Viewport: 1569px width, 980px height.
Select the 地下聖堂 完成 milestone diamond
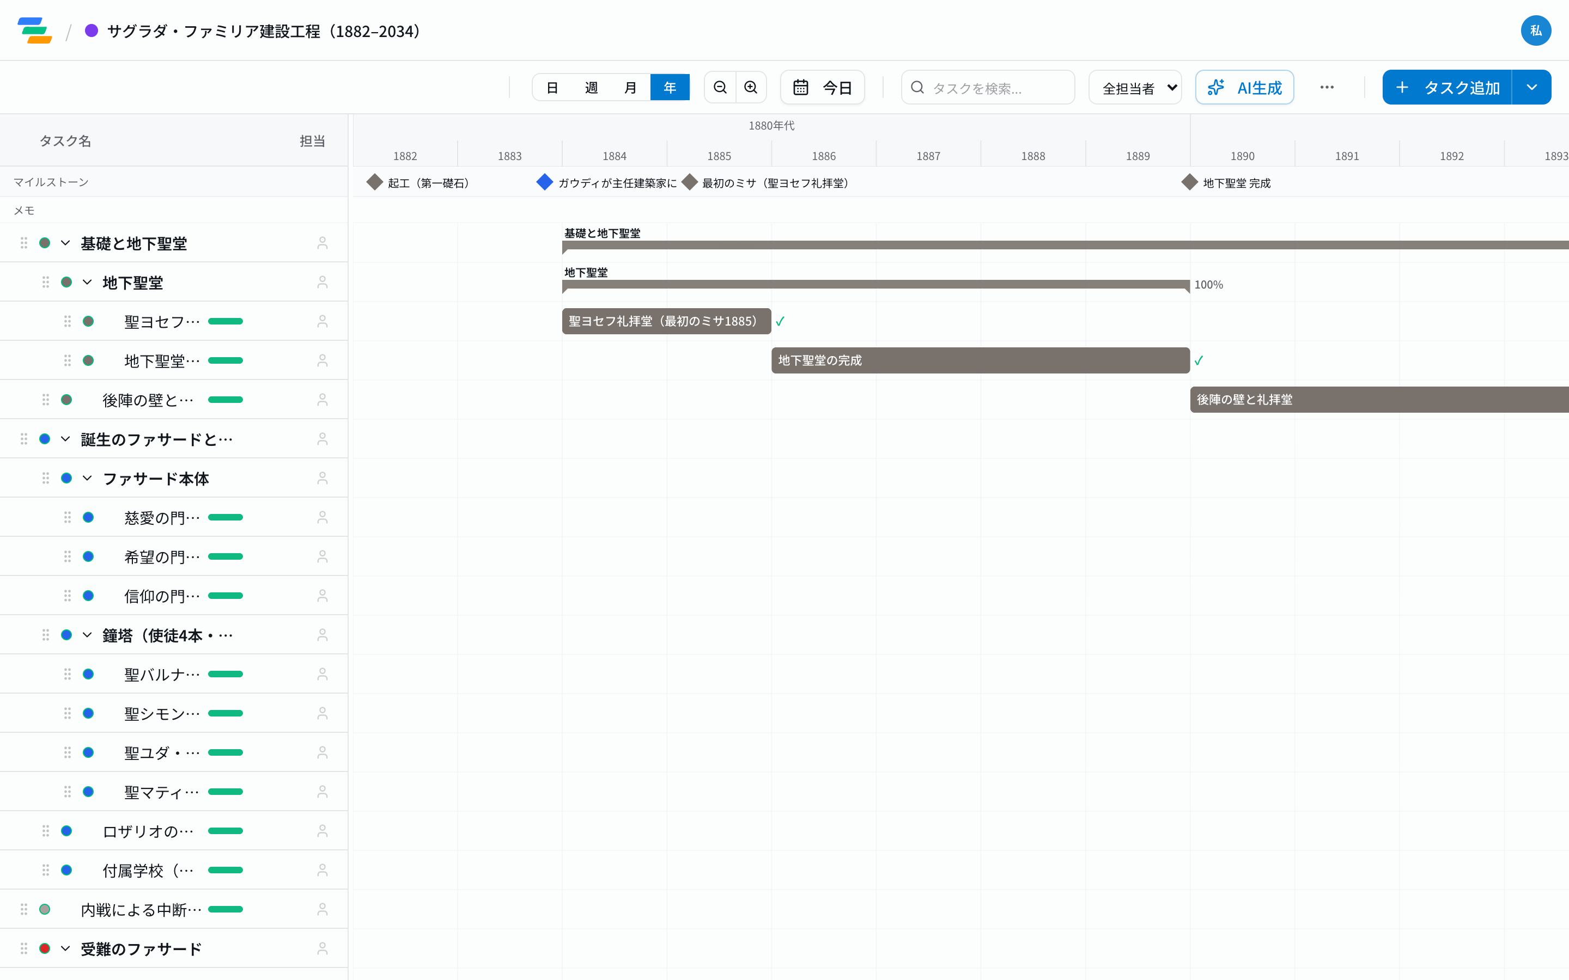1190,182
